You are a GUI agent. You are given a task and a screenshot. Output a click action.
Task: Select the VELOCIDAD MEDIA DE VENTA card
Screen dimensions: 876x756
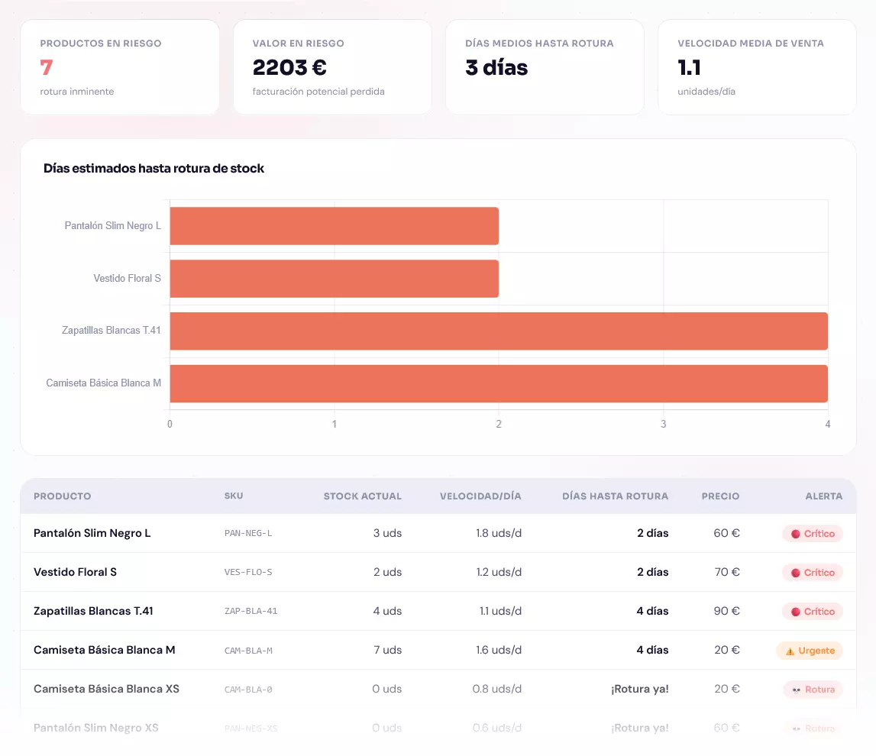757,66
